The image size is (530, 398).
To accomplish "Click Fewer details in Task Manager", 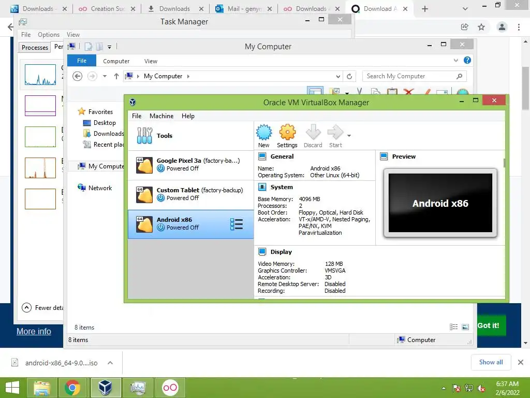I will click(x=42, y=308).
